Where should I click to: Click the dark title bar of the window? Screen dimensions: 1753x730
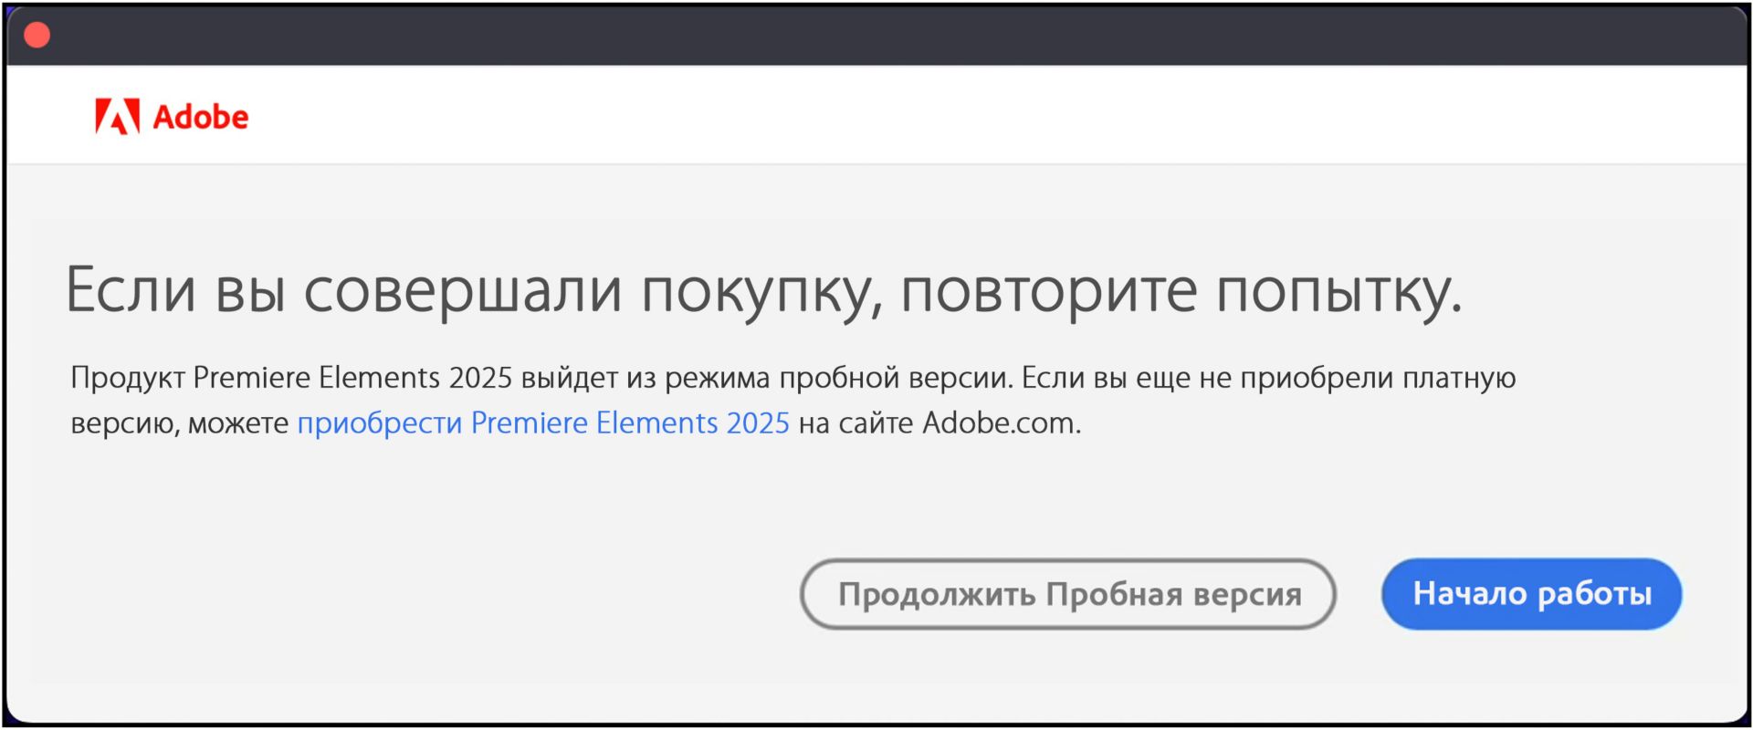point(876,36)
